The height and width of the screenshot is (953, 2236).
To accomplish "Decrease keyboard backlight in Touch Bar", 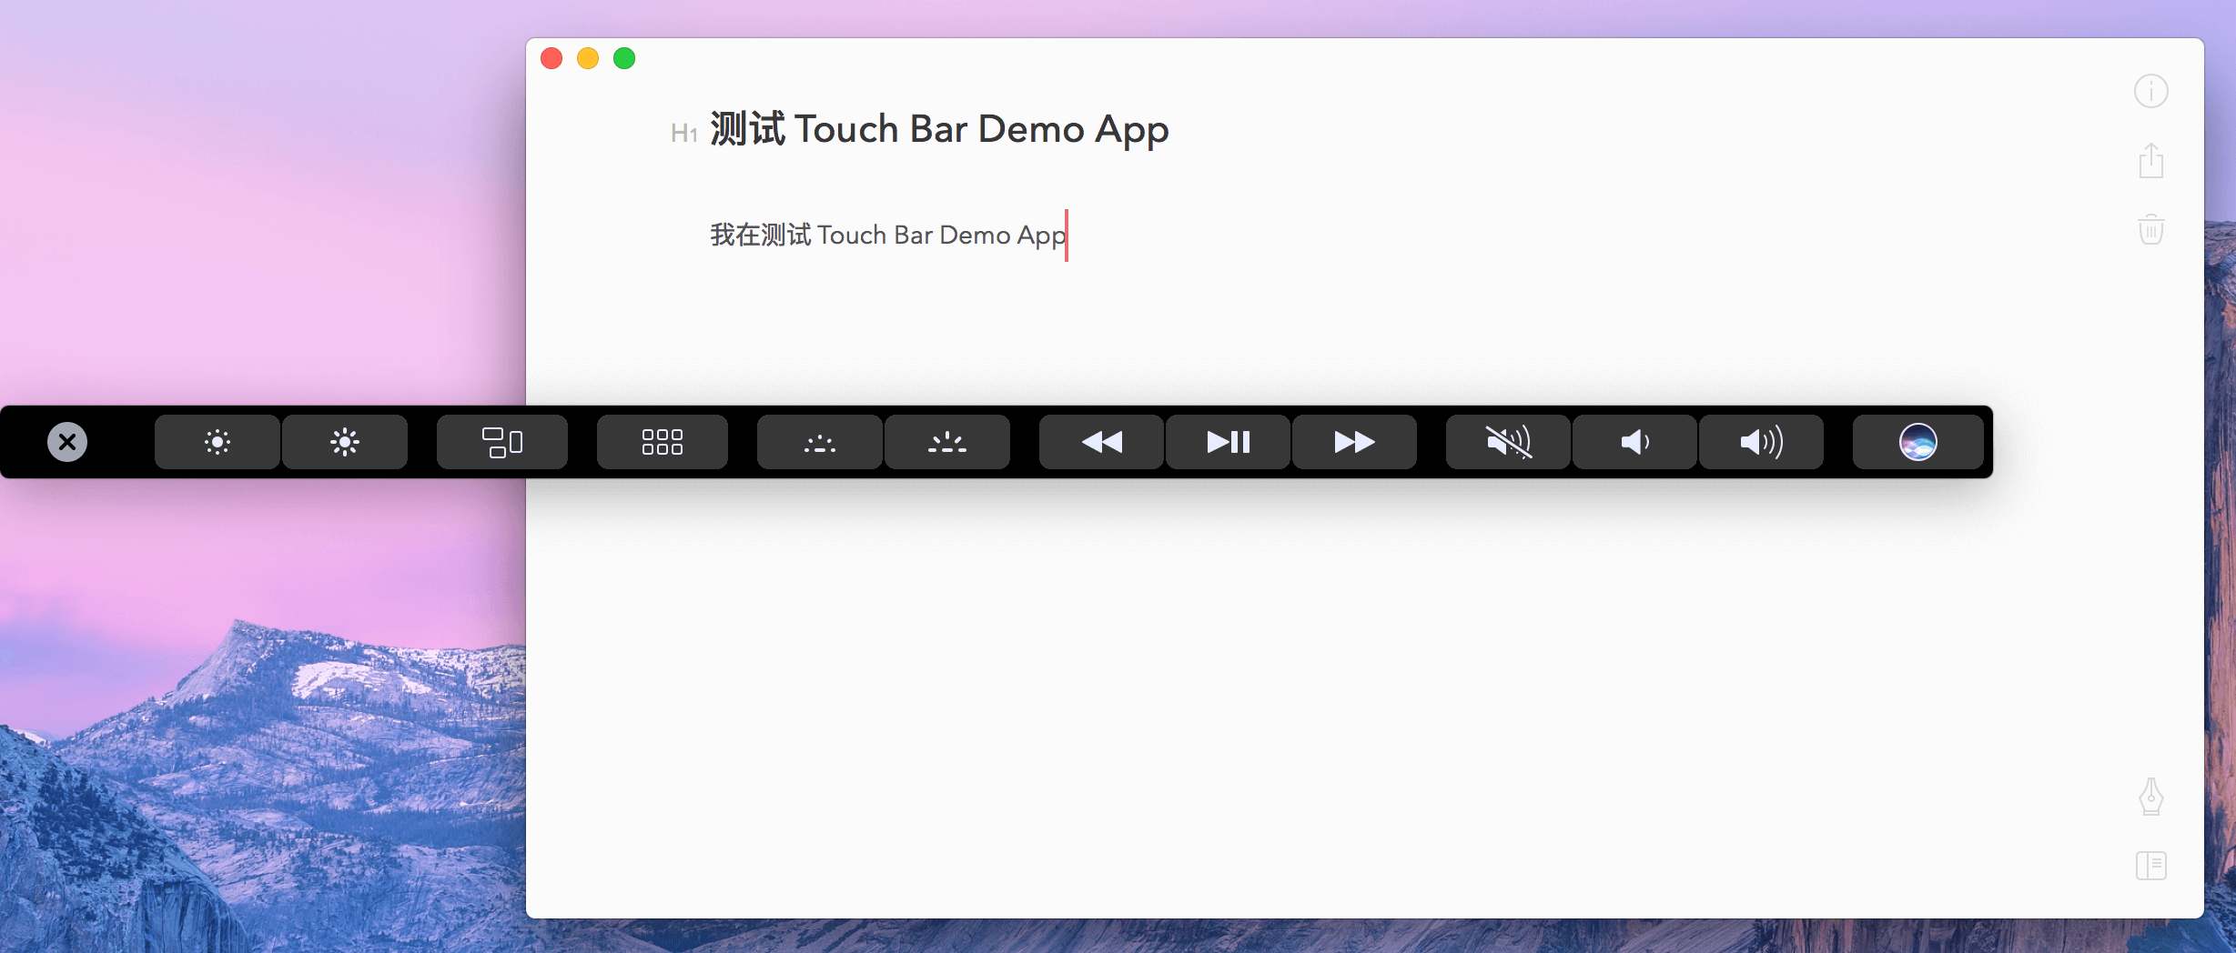I will click(820, 442).
